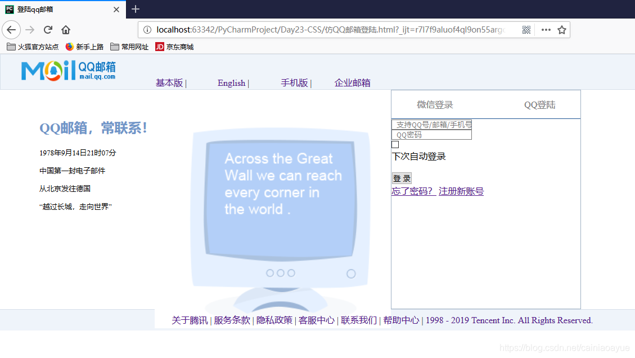Click the browser Forward arrow button

point(30,30)
